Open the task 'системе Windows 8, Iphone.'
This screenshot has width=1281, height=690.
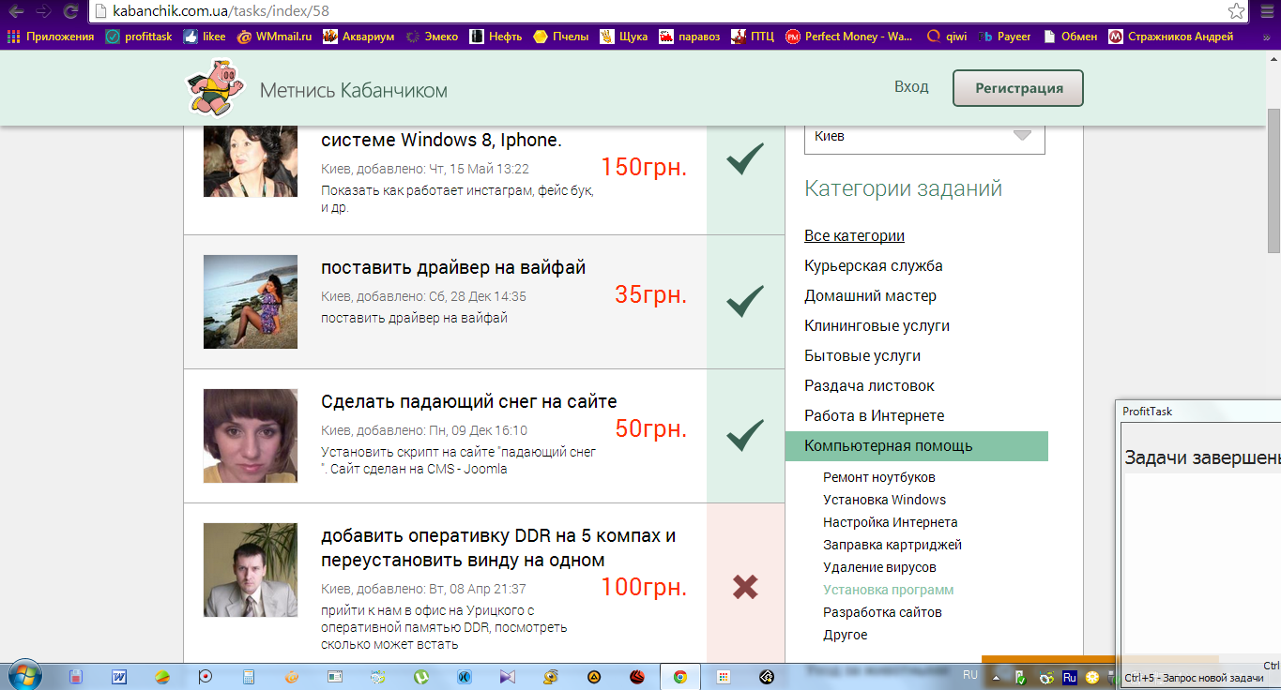coord(441,140)
